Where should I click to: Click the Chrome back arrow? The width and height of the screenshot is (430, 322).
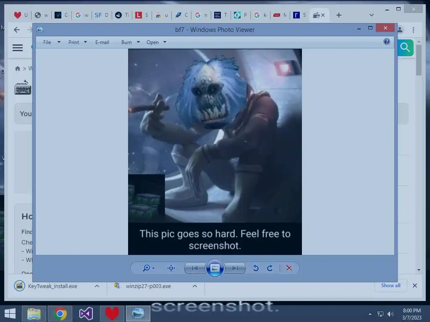[17, 30]
